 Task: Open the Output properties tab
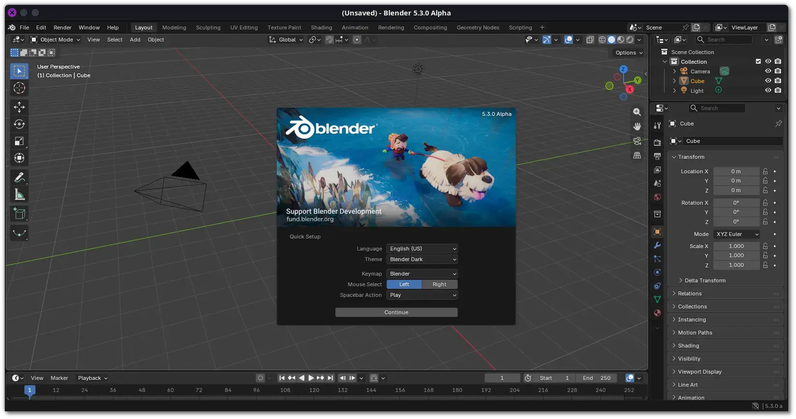(x=657, y=156)
